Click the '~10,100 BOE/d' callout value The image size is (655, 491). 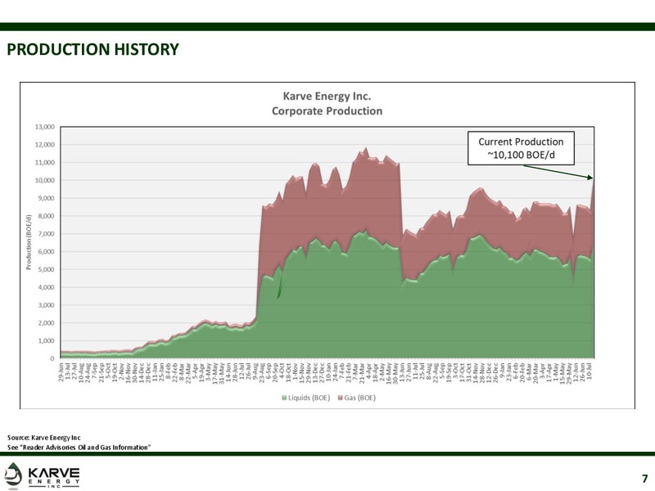(521, 155)
